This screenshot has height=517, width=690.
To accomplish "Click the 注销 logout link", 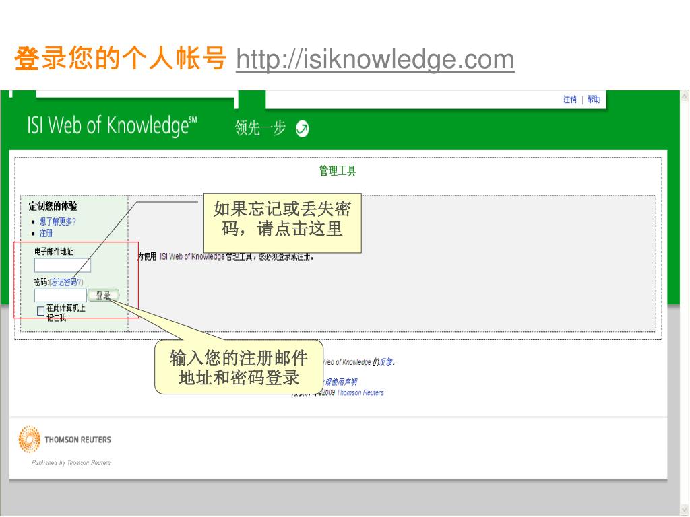I will [x=569, y=100].
